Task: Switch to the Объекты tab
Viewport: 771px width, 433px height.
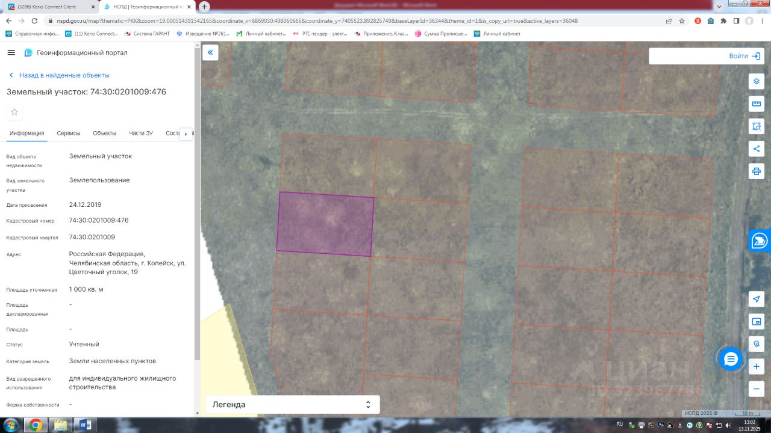Action: (x=105, y=133)
